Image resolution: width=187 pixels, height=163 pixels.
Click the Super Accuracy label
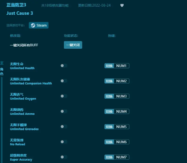pos(21,159)
